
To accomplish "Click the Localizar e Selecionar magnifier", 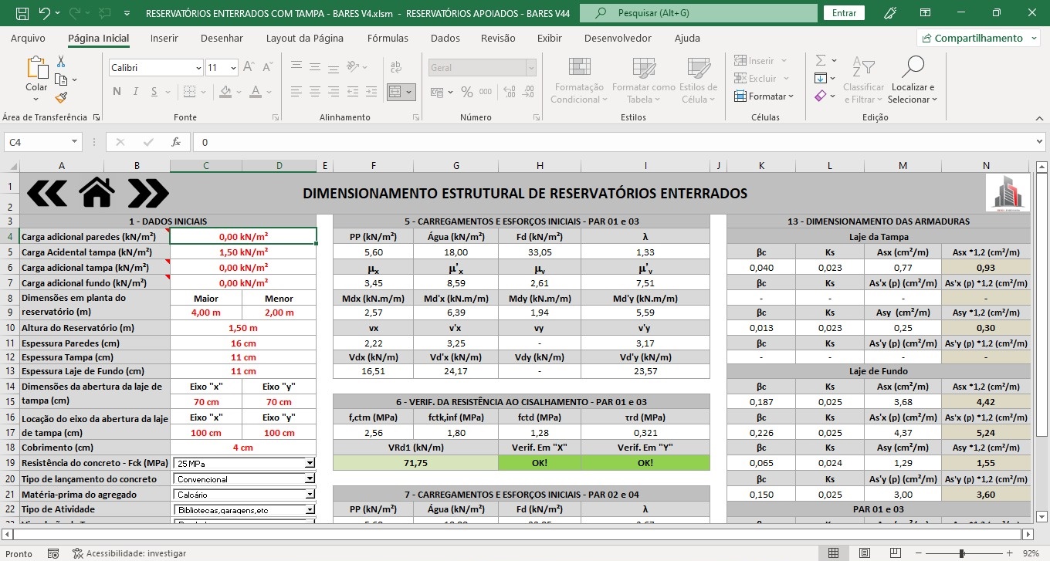I will coord(913,67).
